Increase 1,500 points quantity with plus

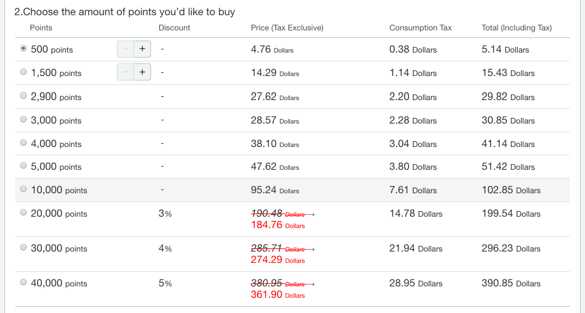point(142,72)
